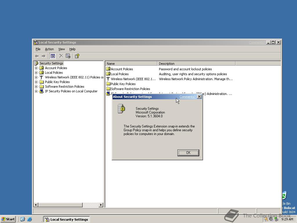Click Comments? link in main window title bar
297x223 pixels.
(x=257, y=42)
